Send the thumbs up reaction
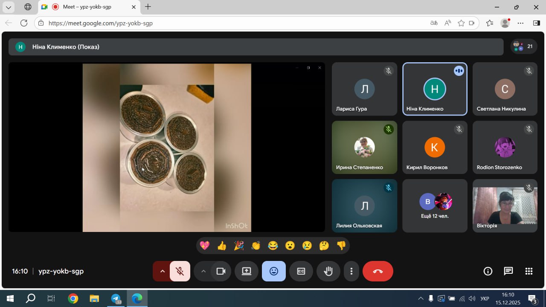The image size is (546, 307). (222, 246)
